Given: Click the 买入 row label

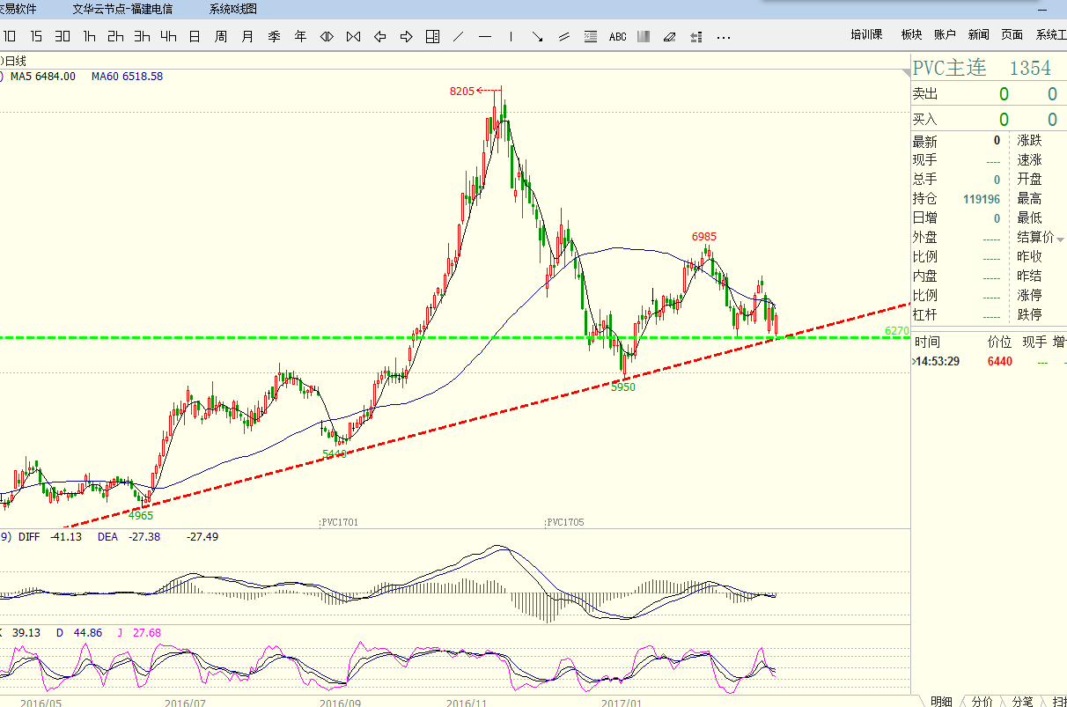Looking at the screenshot, I should point(925,119).
